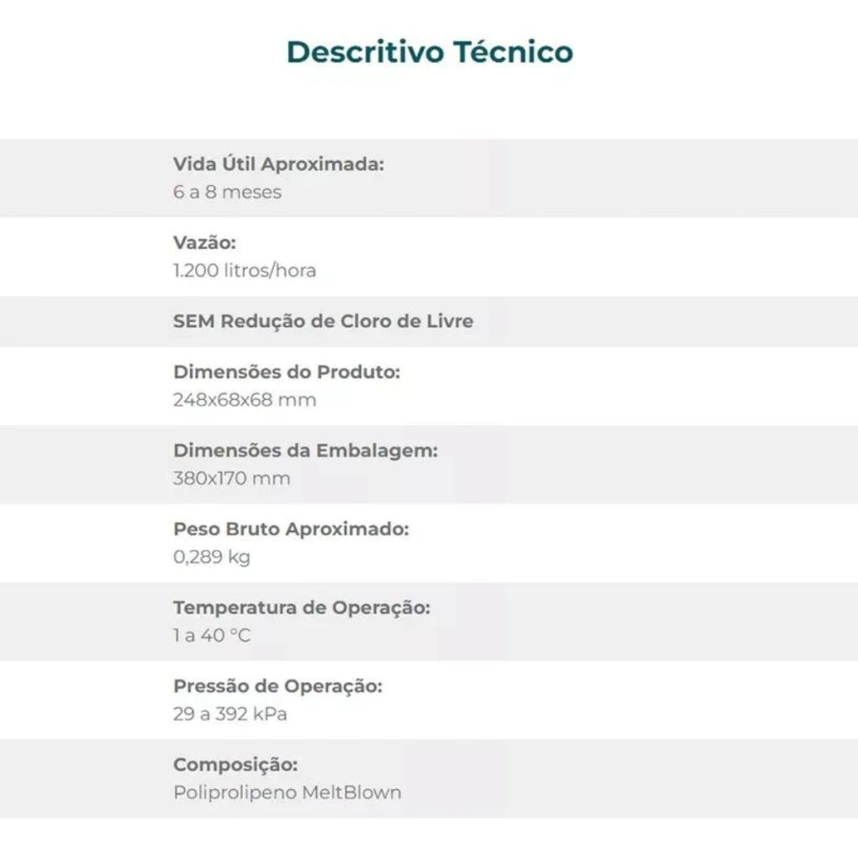The image size is (858, 858).
Task: Click the Descritivo Técnico heading
Action: pos(429,52)
